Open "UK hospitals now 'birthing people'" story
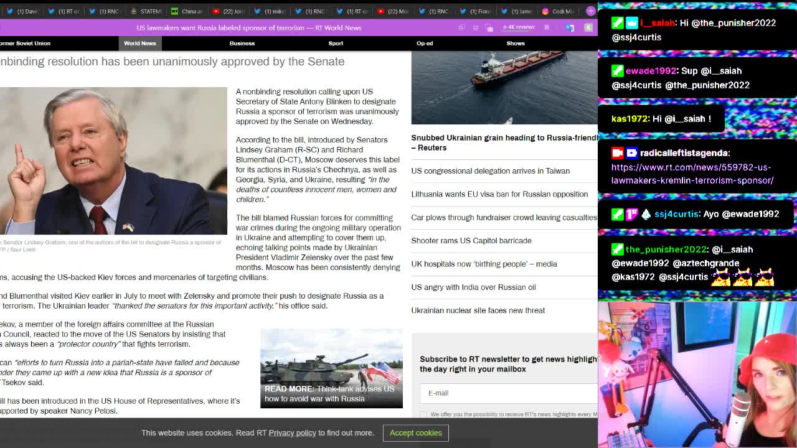 click(484, 264)
